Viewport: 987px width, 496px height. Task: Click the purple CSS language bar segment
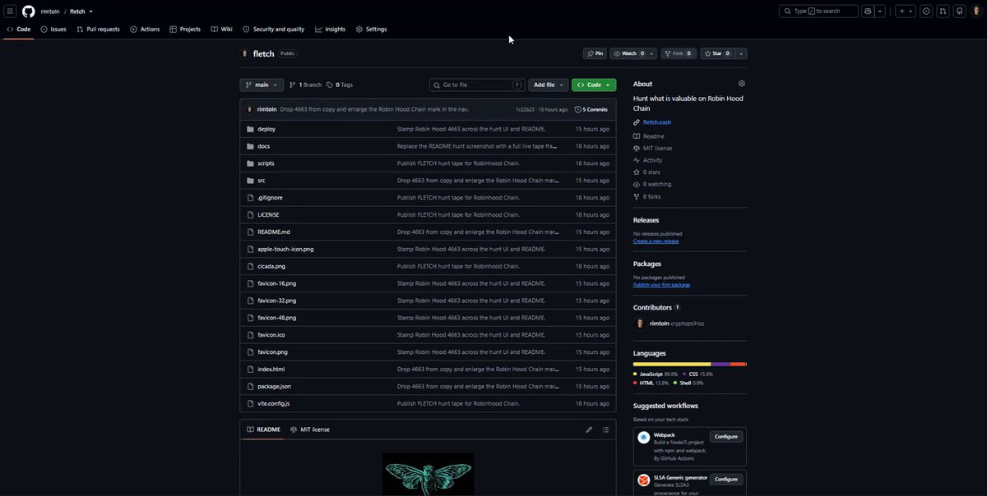(x=721, y=364)
